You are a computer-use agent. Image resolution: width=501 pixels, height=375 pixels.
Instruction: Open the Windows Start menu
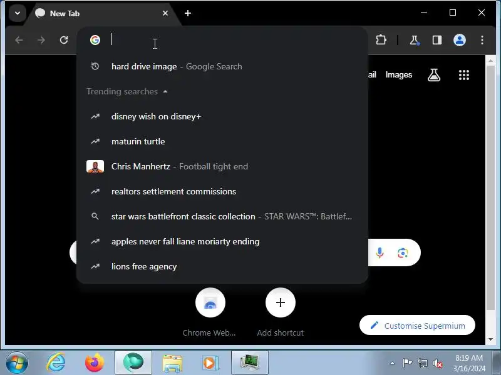click(x=17, y=363)
